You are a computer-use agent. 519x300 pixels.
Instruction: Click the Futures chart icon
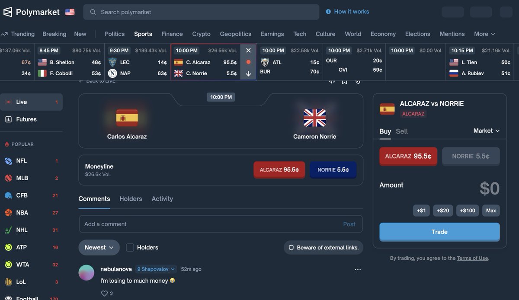click(8, 119)
